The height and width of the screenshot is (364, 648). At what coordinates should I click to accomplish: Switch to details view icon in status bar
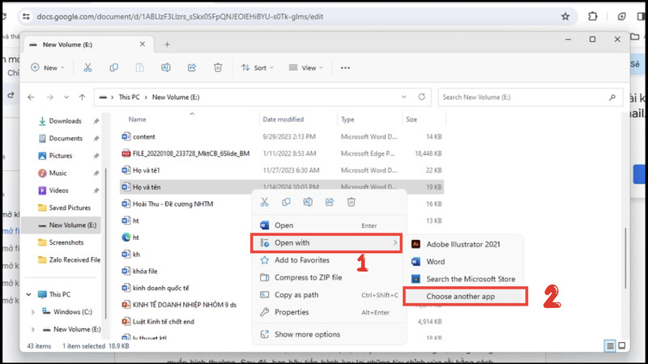610,346
